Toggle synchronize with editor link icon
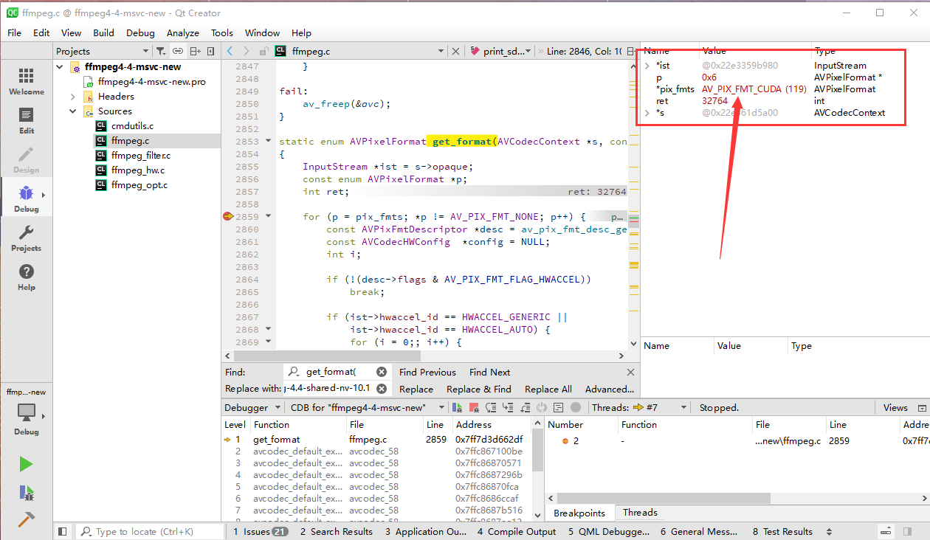The height and width of the screenshot is (540, 930). (178, 51)
